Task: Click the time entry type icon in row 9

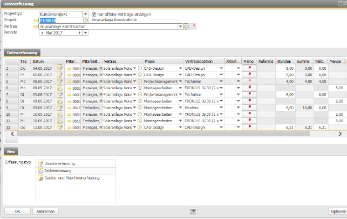Action: pyautogui.click(x=60, y=108)
